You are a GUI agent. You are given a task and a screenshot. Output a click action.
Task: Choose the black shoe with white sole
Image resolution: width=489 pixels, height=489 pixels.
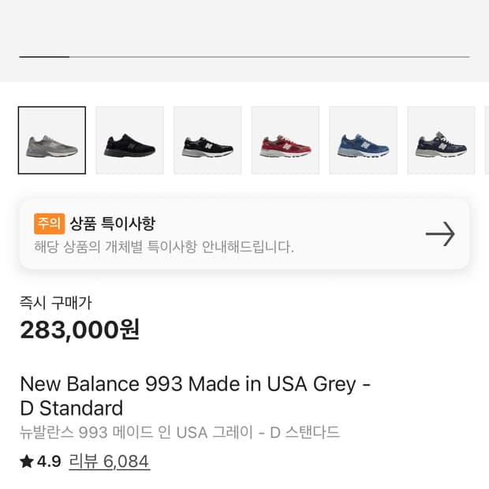click(207, 140)
